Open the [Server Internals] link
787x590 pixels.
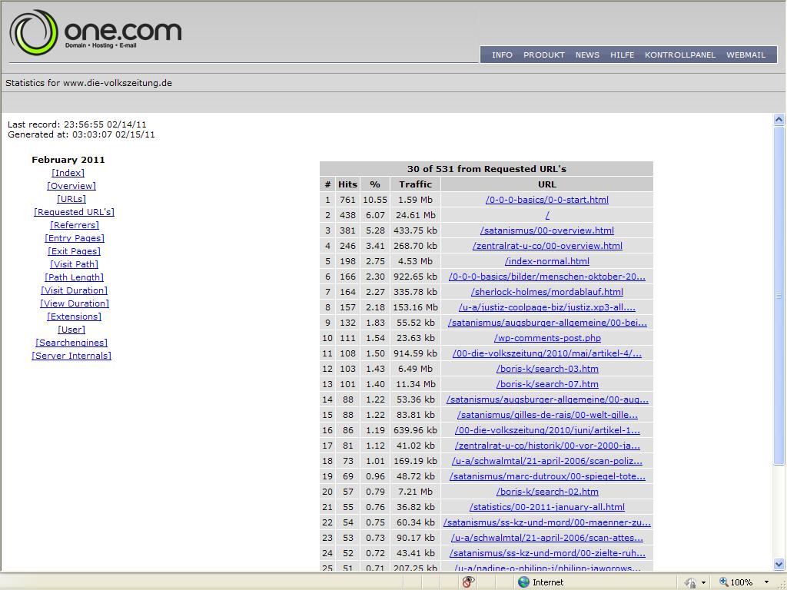(71, 355)
